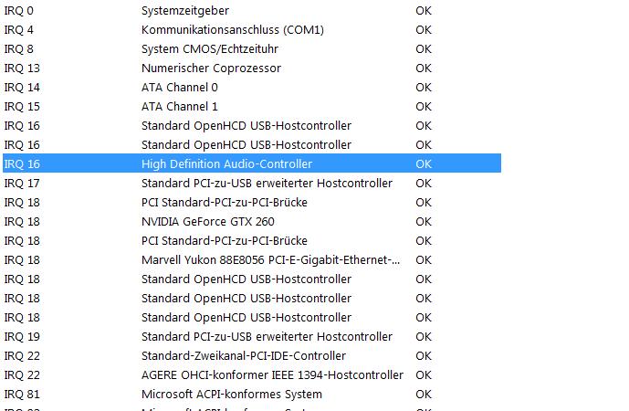The width and height of the screenshot is (629, 411).
Task: Select the IRQ 0 Systemzeitgeber row
Action: tap(252, 10)
